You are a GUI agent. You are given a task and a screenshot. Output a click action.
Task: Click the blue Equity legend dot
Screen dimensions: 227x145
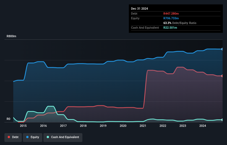point(27,137)
